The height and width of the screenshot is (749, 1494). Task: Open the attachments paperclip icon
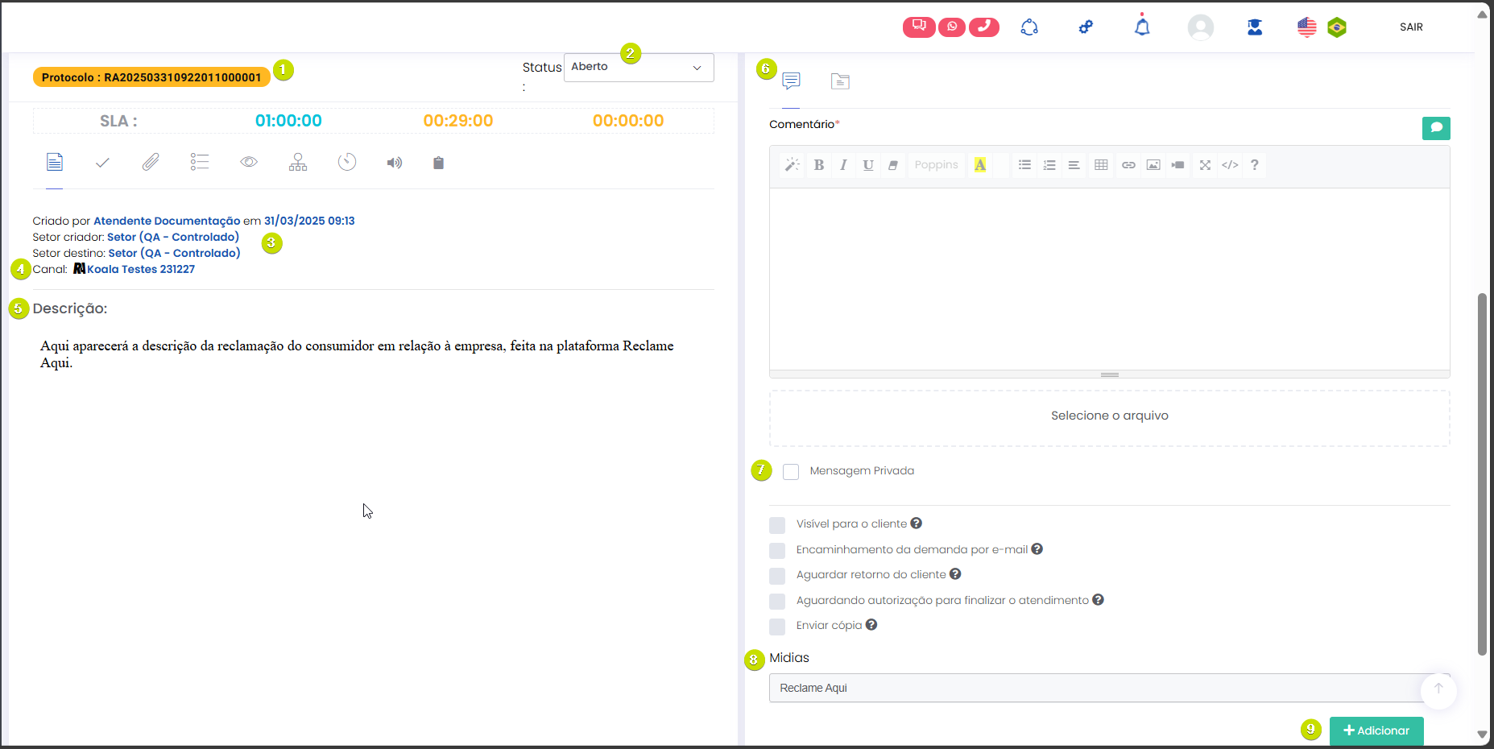click(151, 163)
